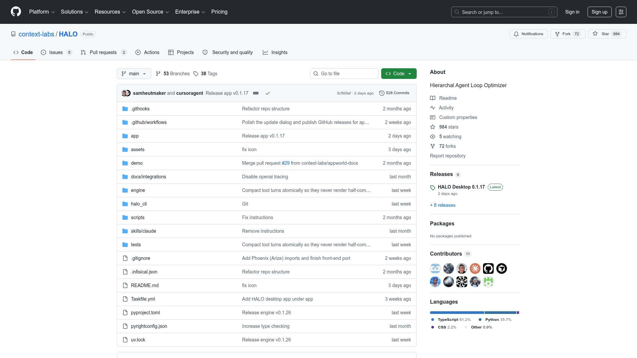Image resolution: width=637 pixels, height=358 pixels.
Task: Open Security and quality tab
Action: coord(228,52)
